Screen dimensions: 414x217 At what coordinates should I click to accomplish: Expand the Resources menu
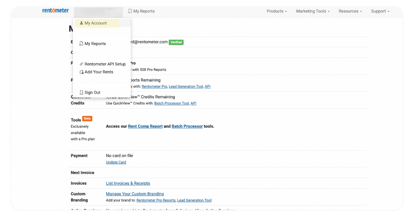(350, 11)
